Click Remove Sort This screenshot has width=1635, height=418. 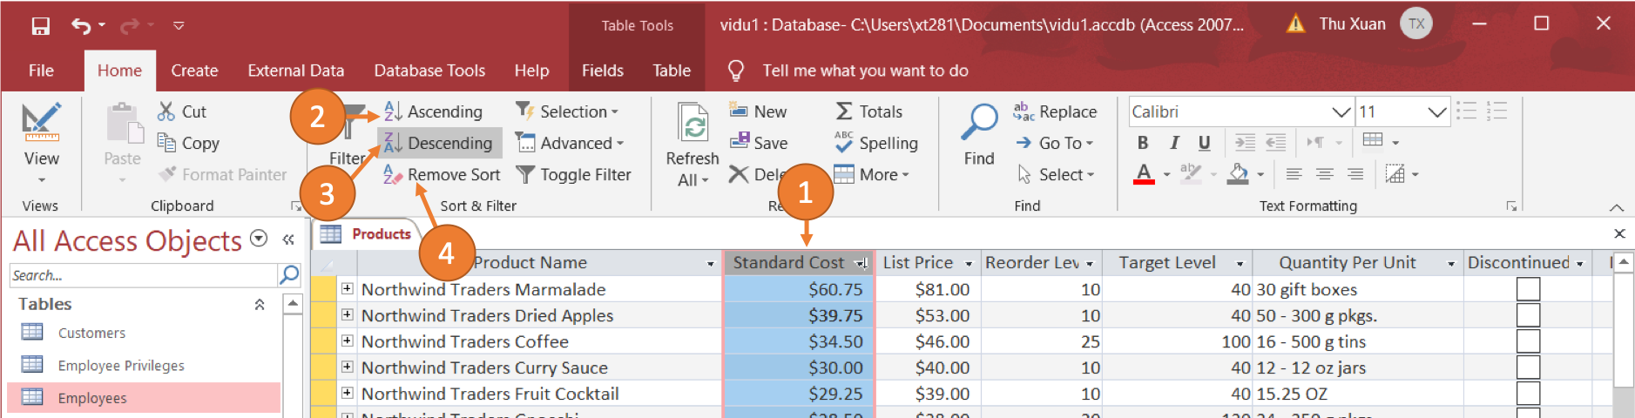point(442,174)
